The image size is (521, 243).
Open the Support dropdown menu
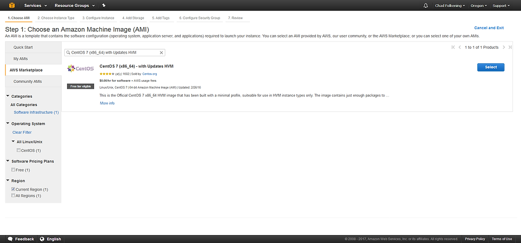pos(501,6)
